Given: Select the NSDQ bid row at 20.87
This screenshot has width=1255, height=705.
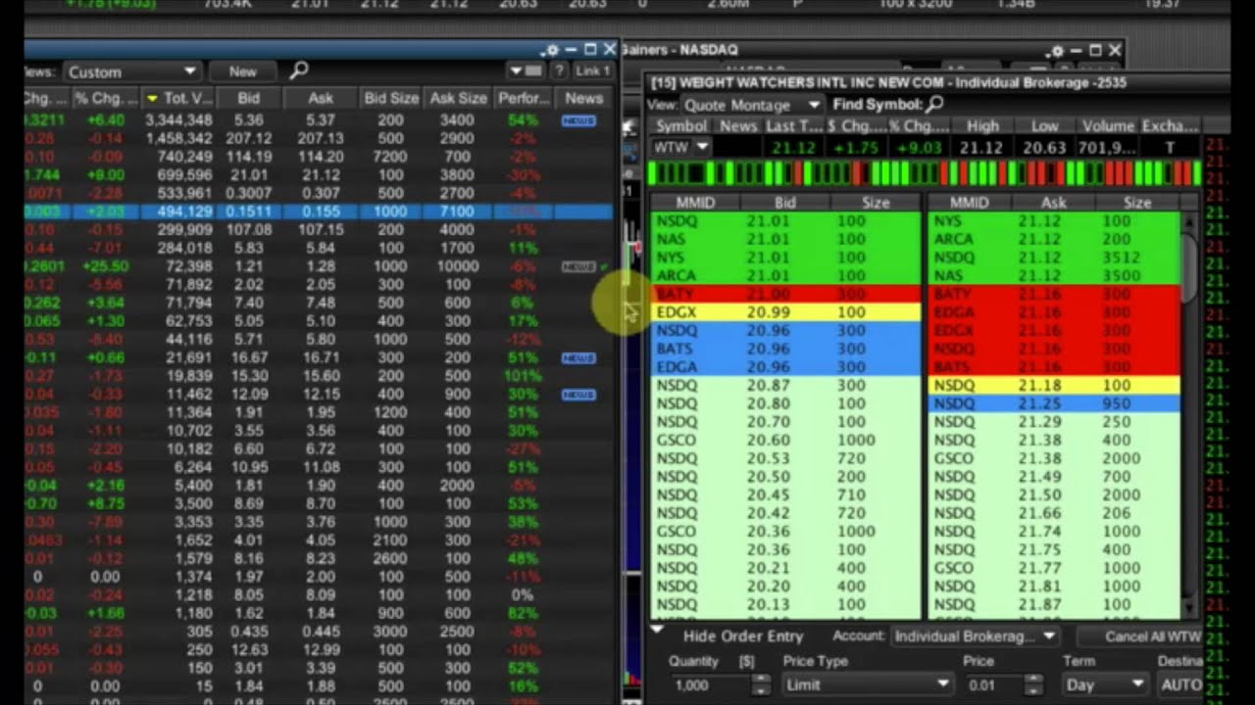Looking at the screenshot, I should pos(785,386).
